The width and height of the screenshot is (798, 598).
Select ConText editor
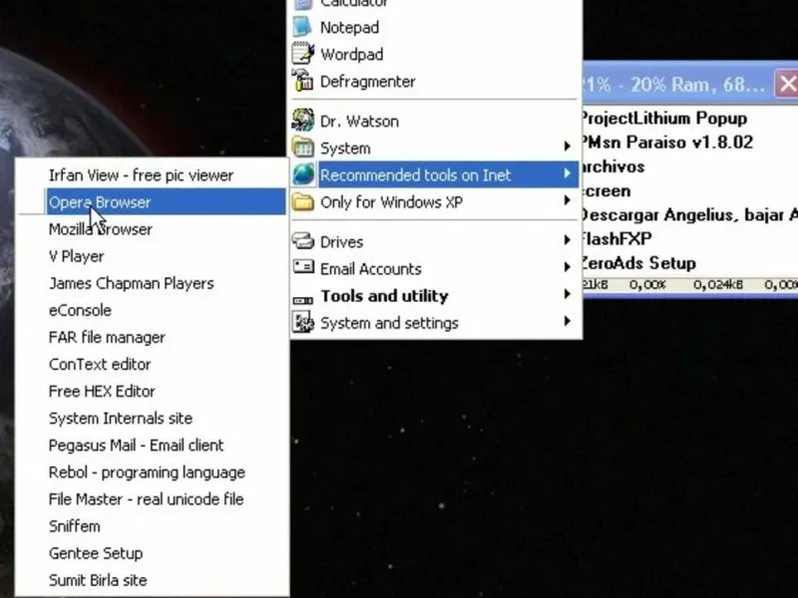153,364
